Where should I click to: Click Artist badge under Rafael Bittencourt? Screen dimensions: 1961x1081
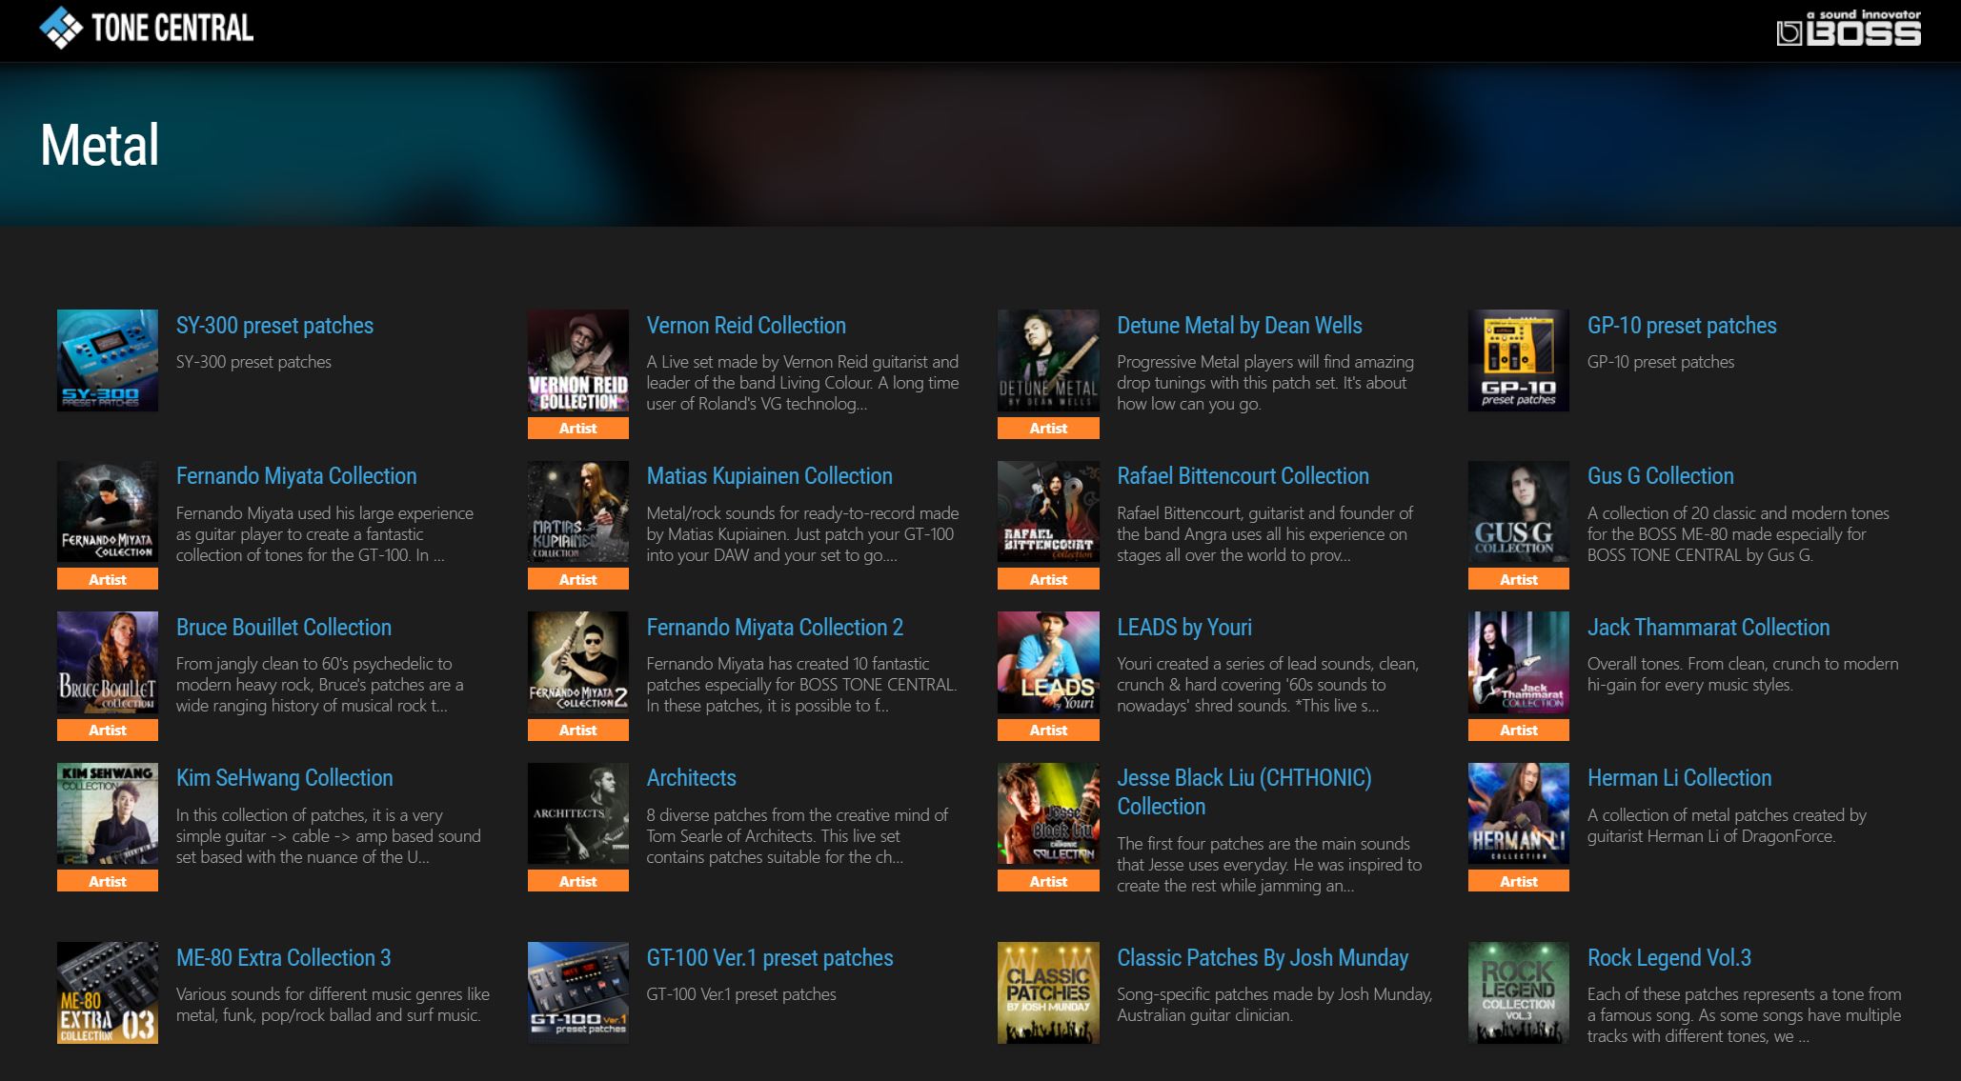[1048, 579]
